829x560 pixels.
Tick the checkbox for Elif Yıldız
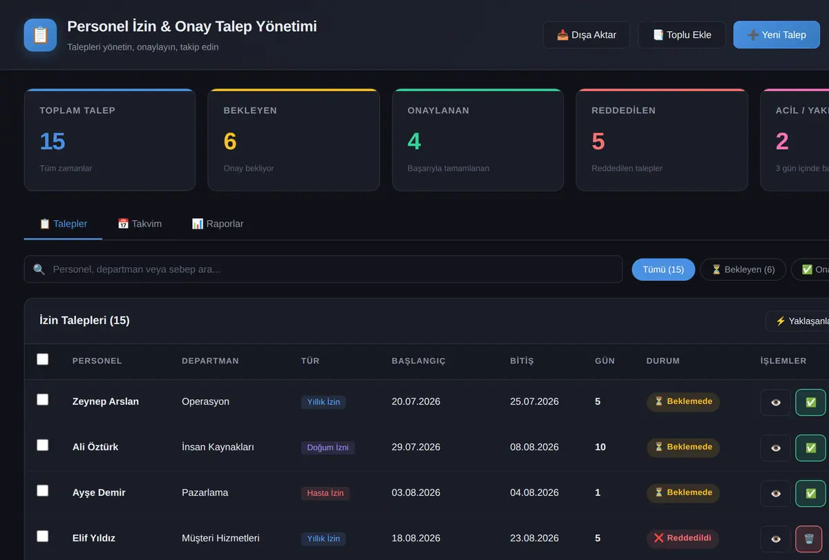point(43,536)
